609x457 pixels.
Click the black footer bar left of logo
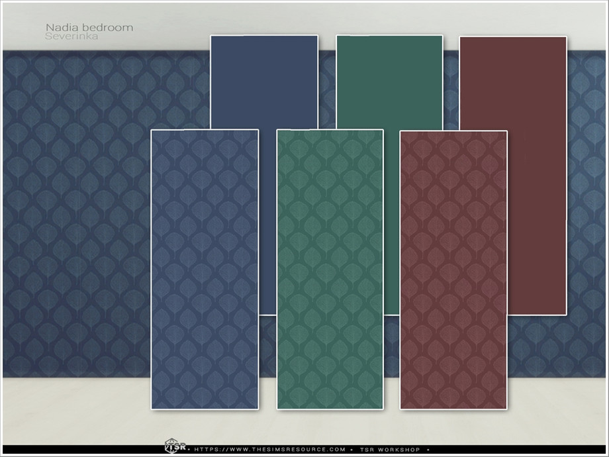79,449
